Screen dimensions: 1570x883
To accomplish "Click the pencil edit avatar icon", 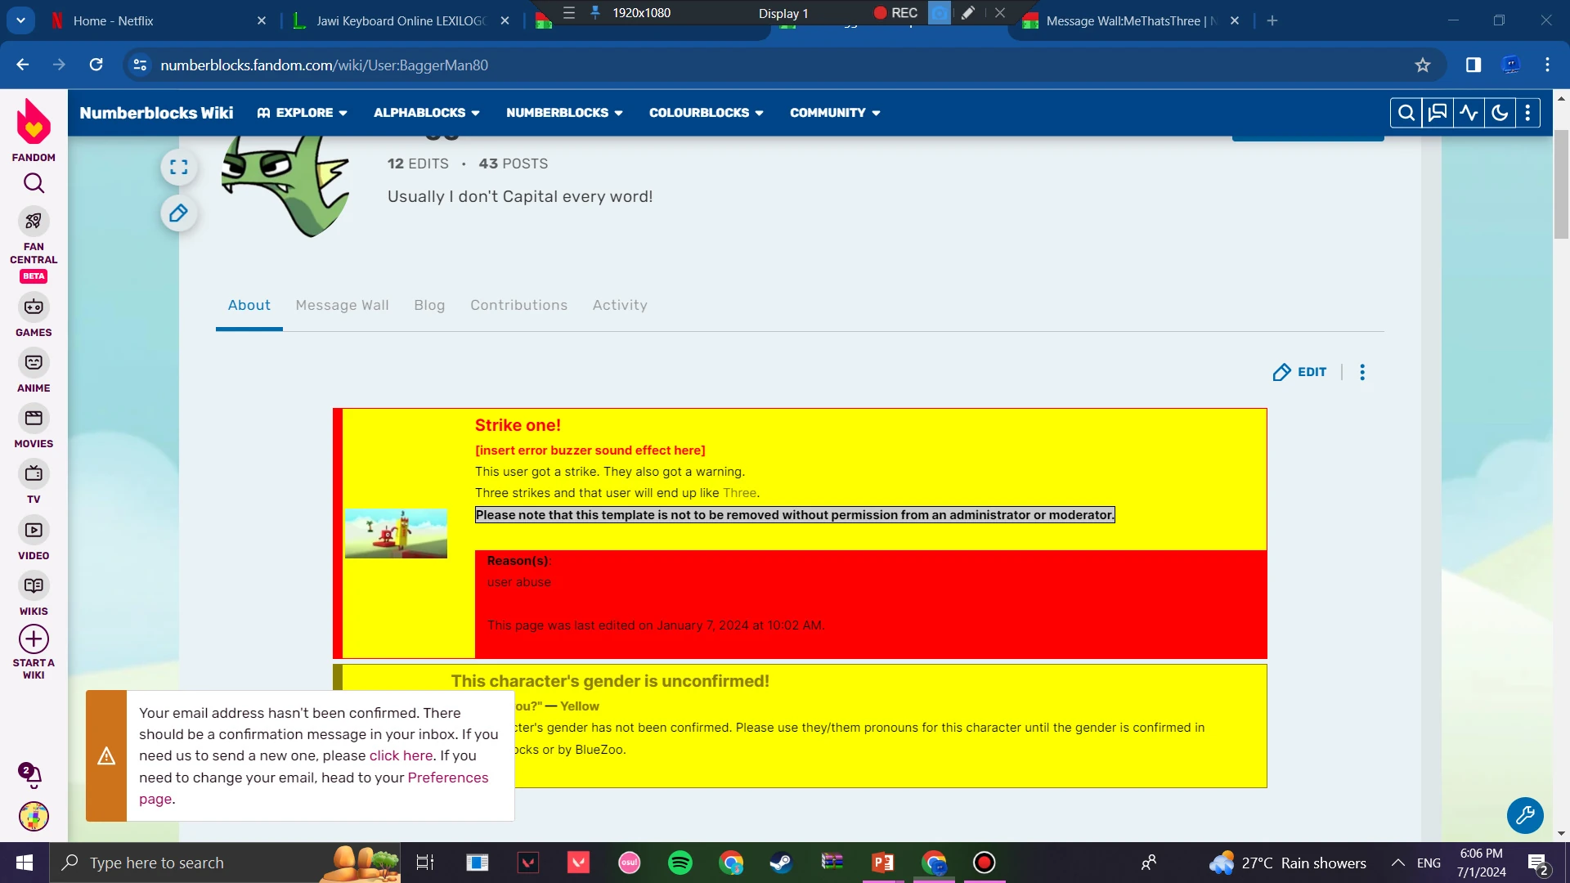I will pos(178,214).
